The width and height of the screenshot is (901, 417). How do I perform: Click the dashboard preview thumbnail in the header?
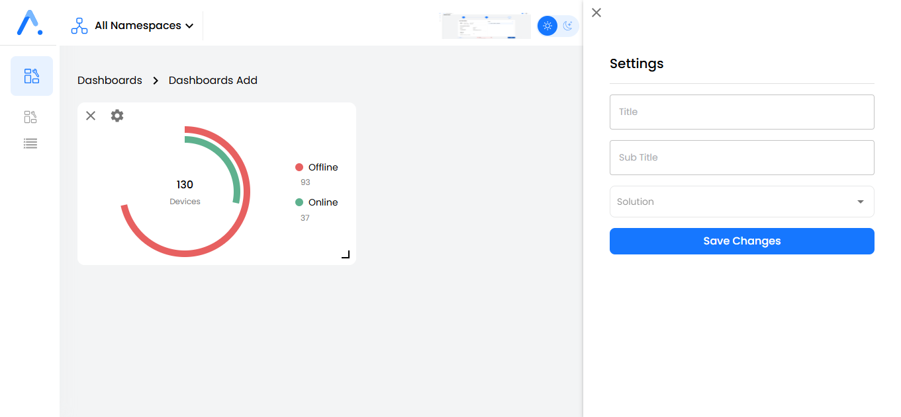(x=486, y=25)
